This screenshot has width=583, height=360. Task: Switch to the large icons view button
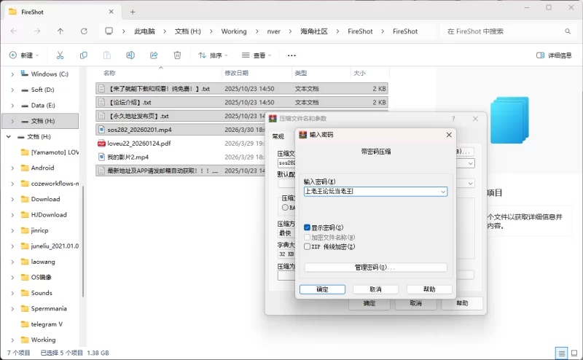click(574, 353)
